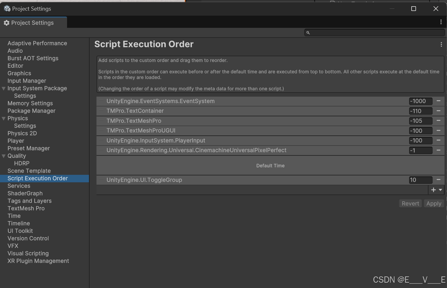This screenshot has width=447, height=288.
Task: Grab the drag handle of TextMeshProUGUI row
Action: [x=101, y=130]
